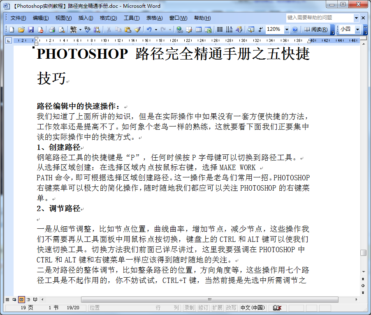
Task: Insert a hyperlink
Action: click(x=180, y=30)
